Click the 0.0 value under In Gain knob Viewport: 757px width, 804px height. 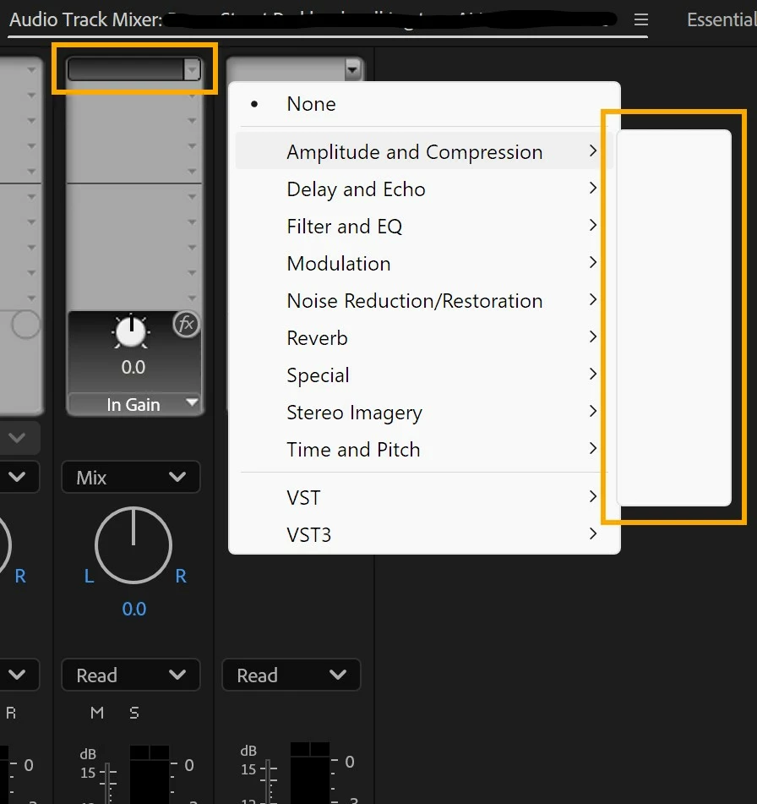click(133, 367)
